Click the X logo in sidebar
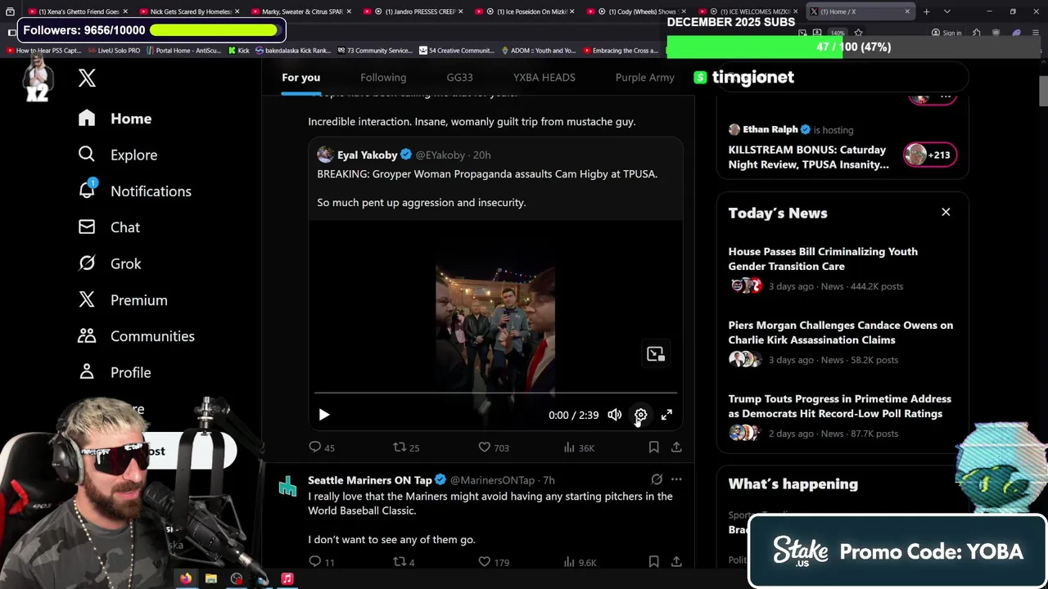 (x=87, y=78)
